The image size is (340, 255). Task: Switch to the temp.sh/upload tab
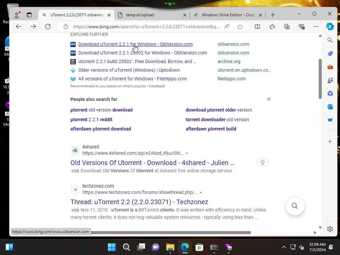pos(152,15)
